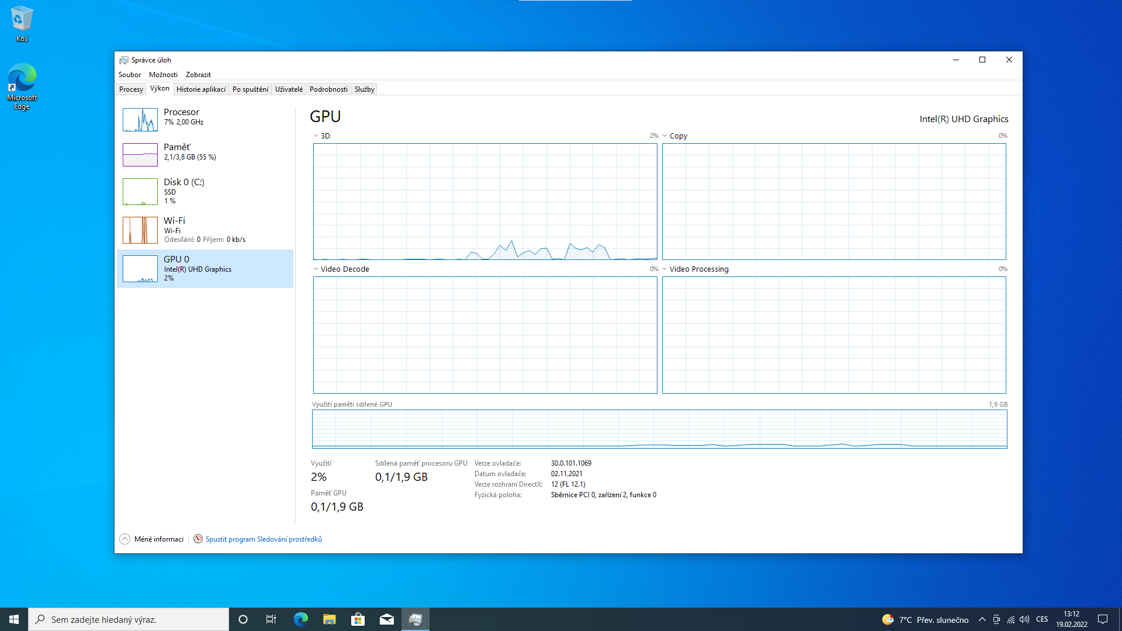Click the CES input language indicator
This screenshot has height=631, width=1122.
coord(1042,619)
